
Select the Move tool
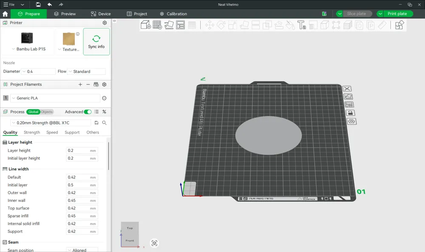(210, 25)
